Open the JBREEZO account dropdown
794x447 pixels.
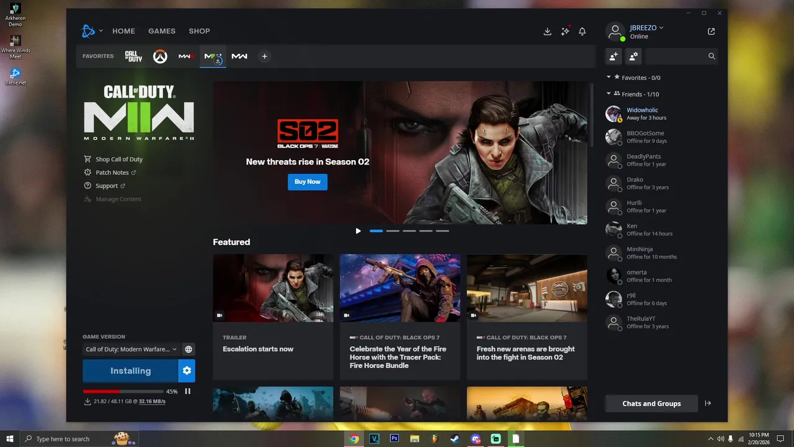click(x=647, y=28)
